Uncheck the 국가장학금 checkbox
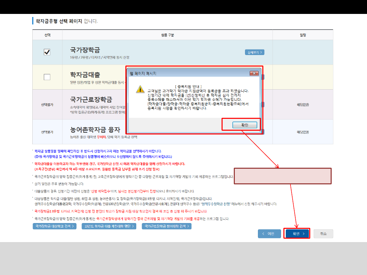This screenshot has height=275, width=367. pyautogui.click(x=47, y=52)
